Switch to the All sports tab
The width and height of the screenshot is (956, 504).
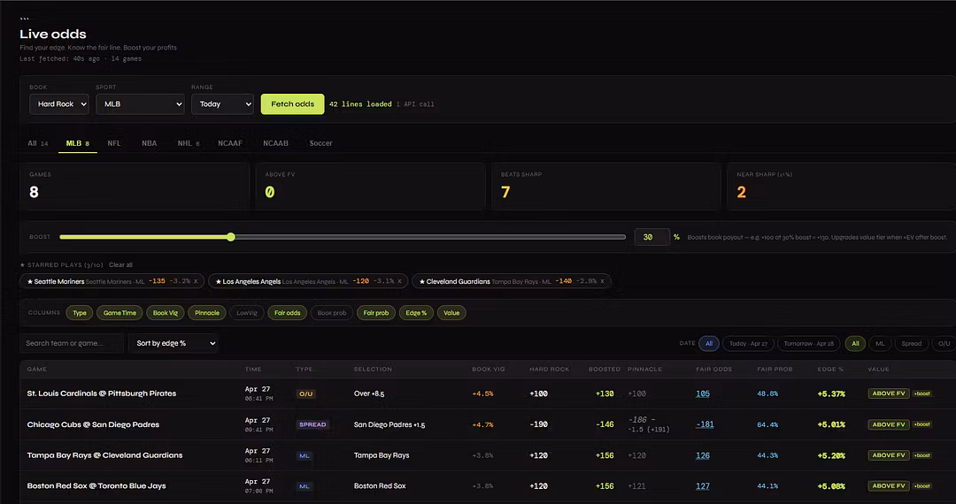pyautogui.click(x=38, y=143)
